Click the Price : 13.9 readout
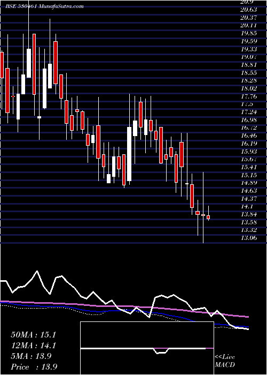Screen dimensions: 267x375 tap(34, 367)
